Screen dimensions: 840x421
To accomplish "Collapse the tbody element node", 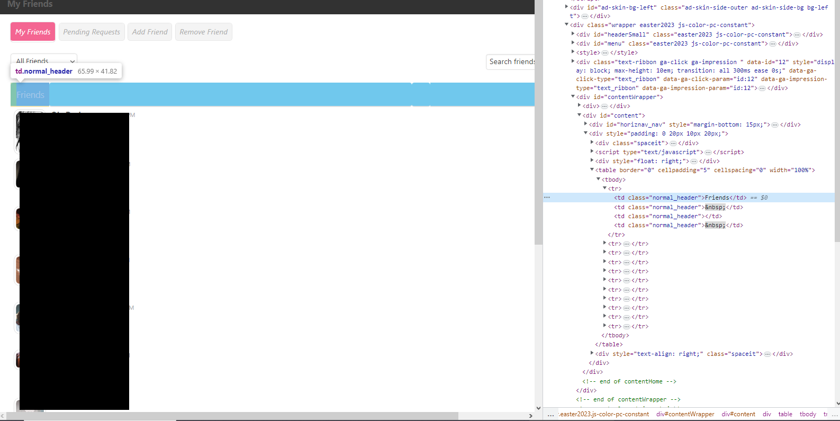I will point(598,180).
